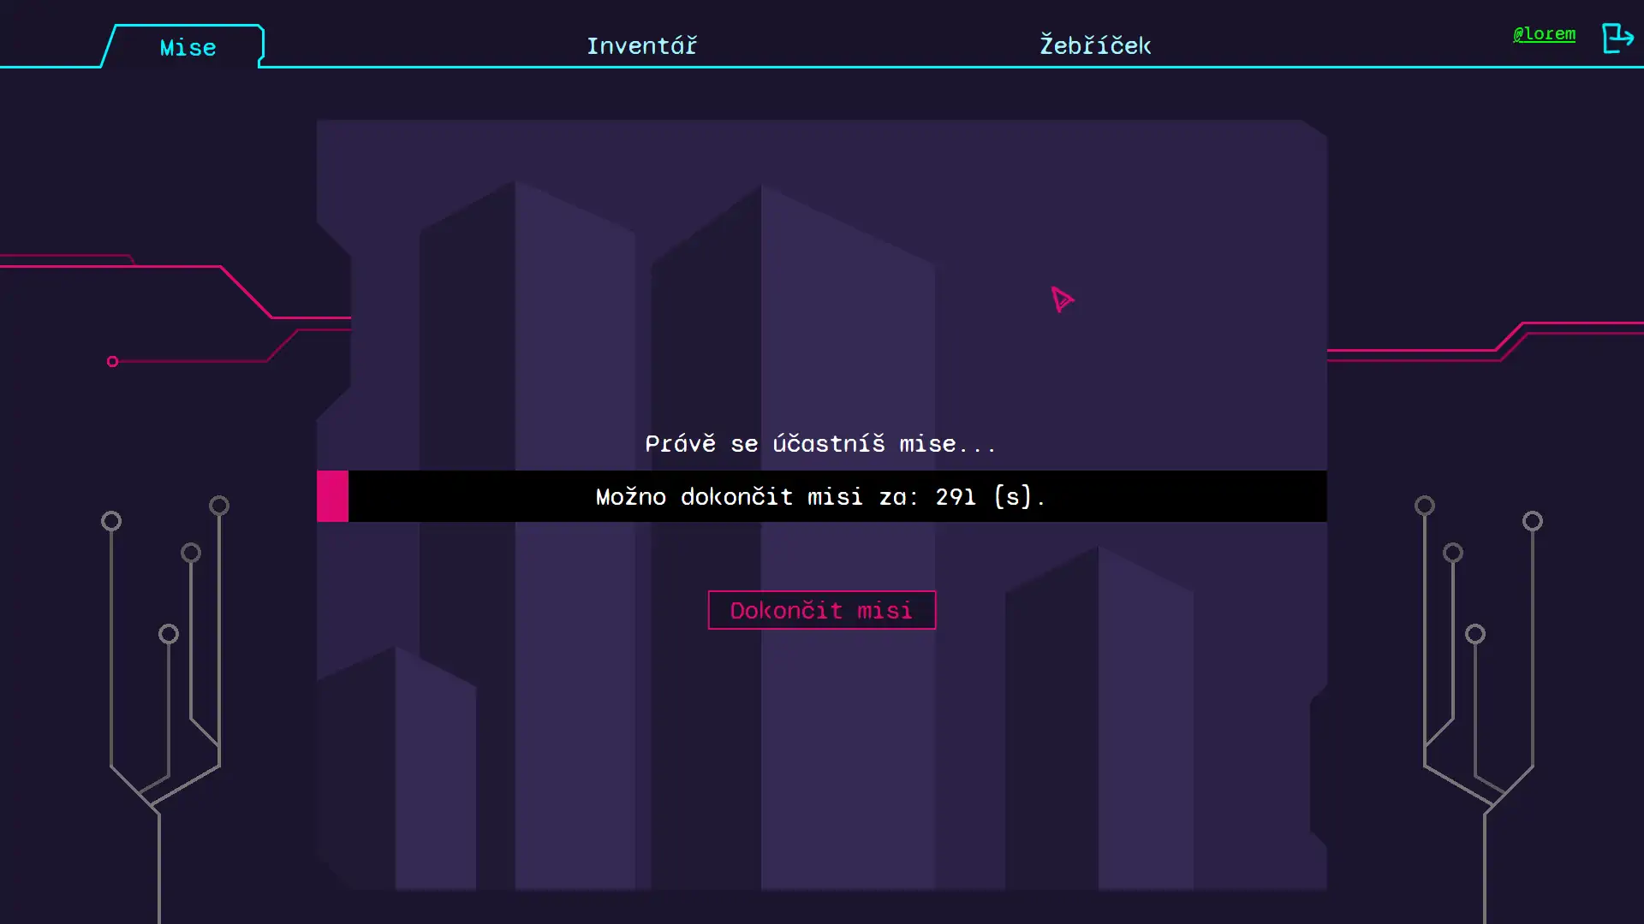Image resolution: width=1644 pixels, height=924 pixels.
Task: Click the black unfilled mission progress bar
Action: pos(1199,496)
